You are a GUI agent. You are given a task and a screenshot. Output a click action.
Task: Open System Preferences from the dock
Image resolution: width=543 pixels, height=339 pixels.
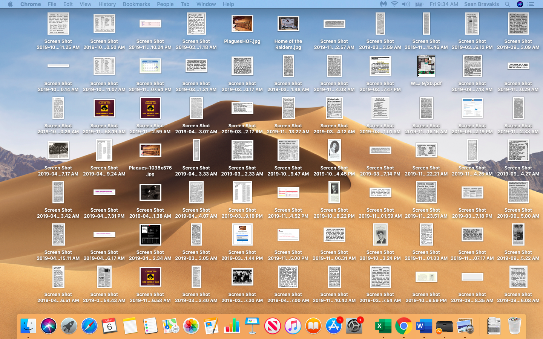(354, 326)
